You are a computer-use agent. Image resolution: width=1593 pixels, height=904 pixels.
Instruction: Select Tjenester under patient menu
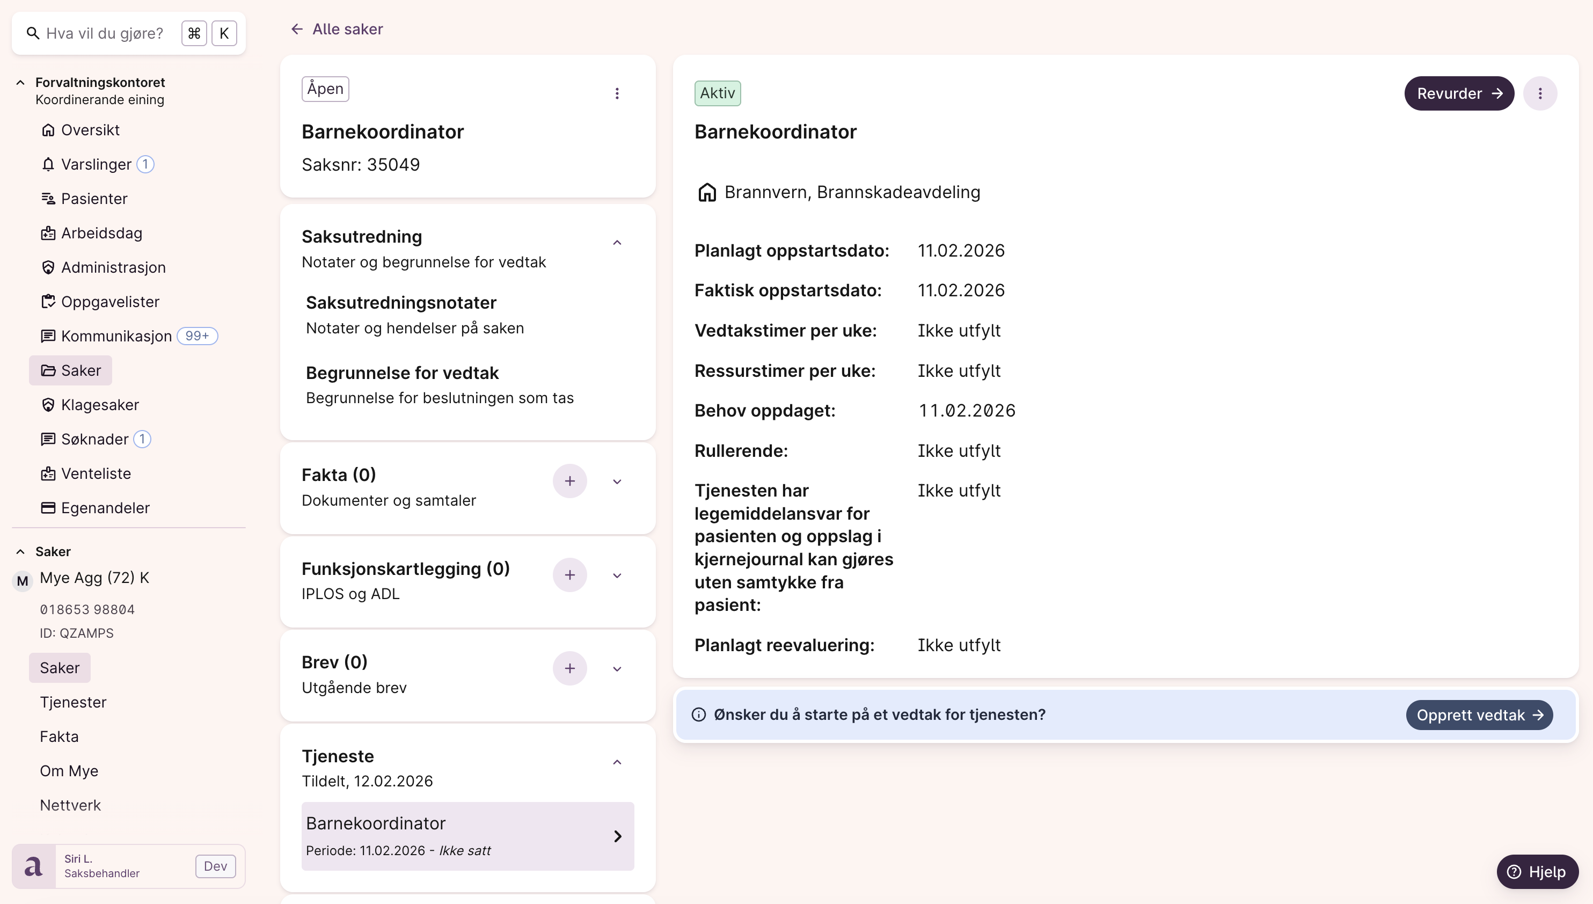pos(72,702)
